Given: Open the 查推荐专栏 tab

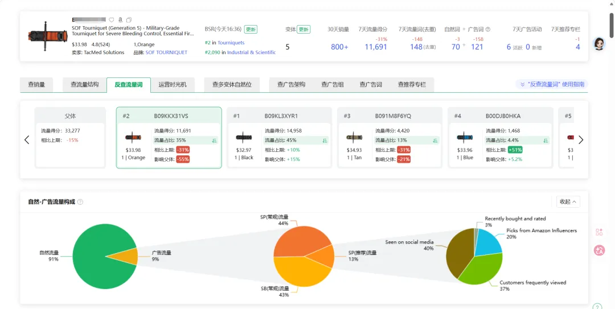Looking at the screenshot, I should point(412,85).
